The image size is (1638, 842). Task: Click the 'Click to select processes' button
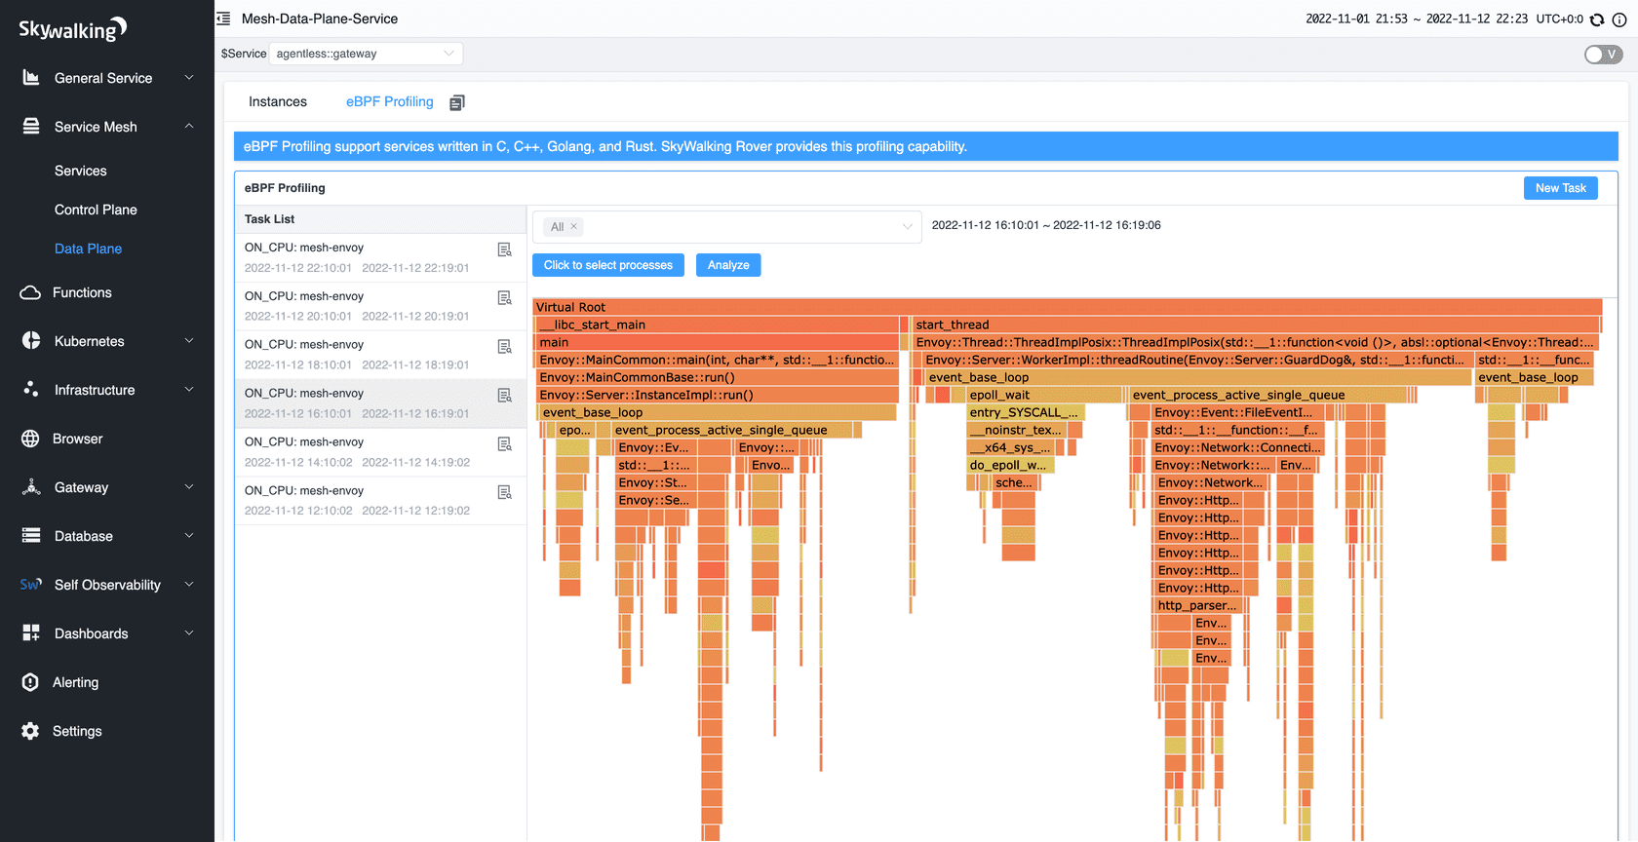(x=608, y=265)
